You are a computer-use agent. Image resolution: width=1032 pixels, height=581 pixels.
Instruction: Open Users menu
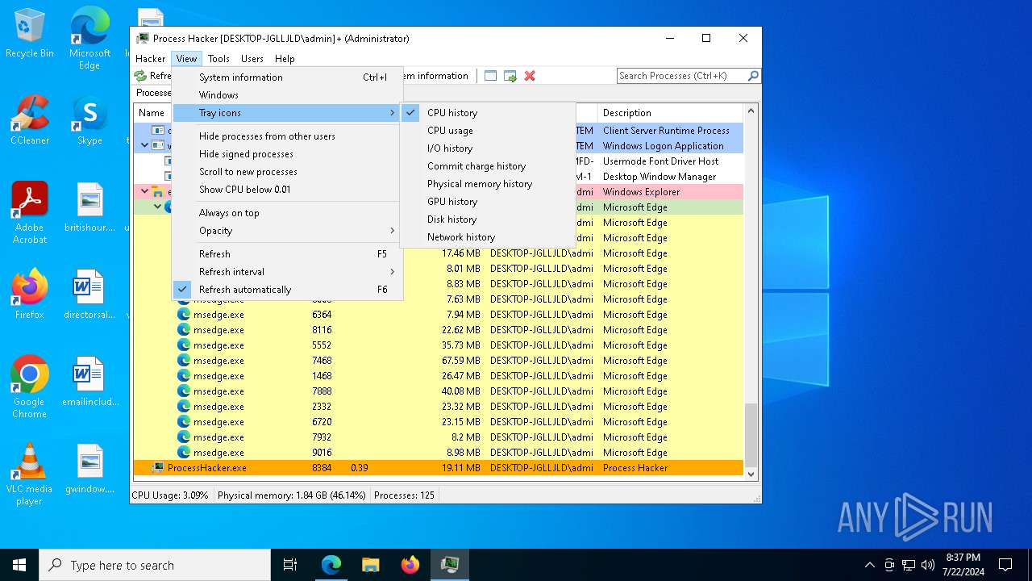tap(252, 59)
